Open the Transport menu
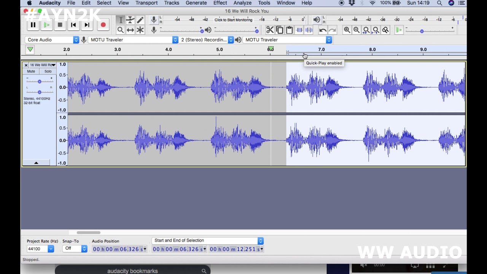487x274 pixels. pyautogui.click(x=146, y=3)
